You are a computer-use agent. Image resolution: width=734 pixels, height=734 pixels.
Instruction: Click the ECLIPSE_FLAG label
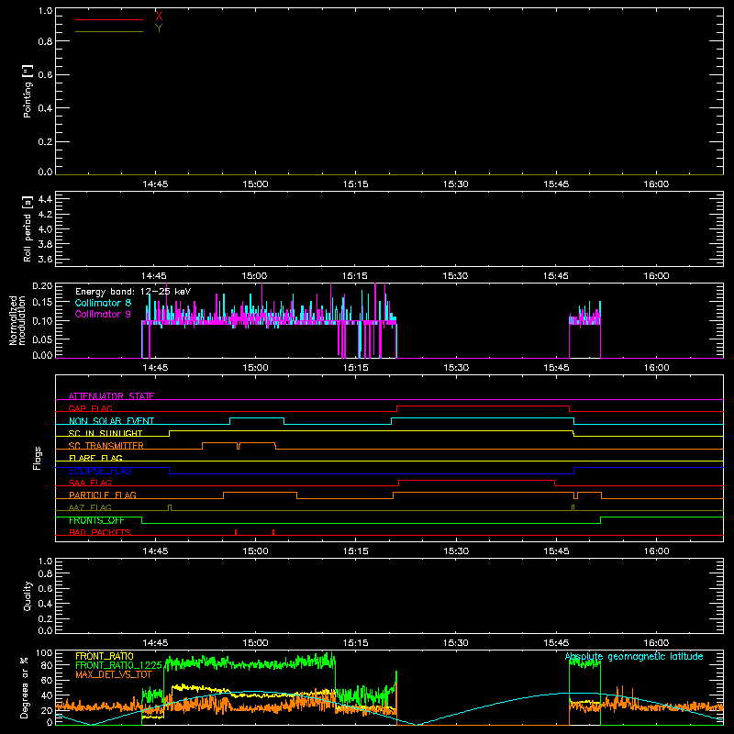click(x=100, y=471)
